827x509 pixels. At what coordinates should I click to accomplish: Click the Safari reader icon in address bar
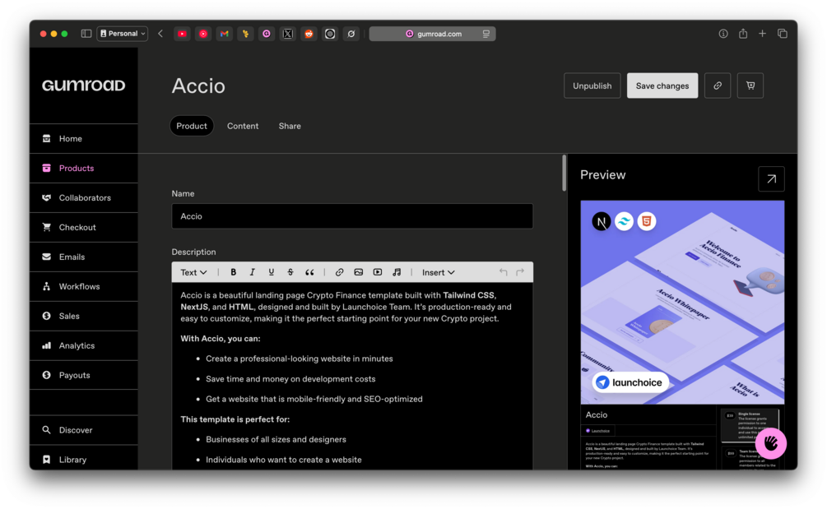[486, 34]
